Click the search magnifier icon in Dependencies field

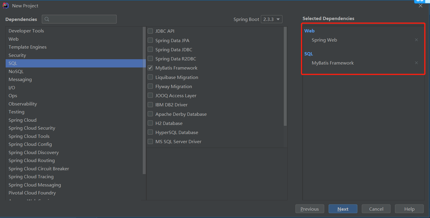47,19
